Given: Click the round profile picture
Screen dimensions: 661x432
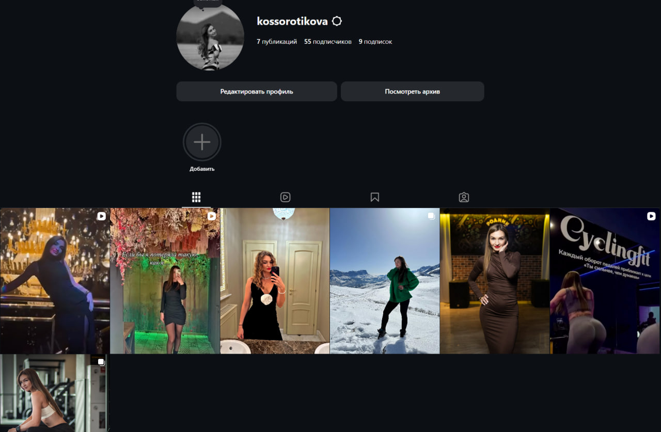Looking at the screenshot, I should click(210, 37).
